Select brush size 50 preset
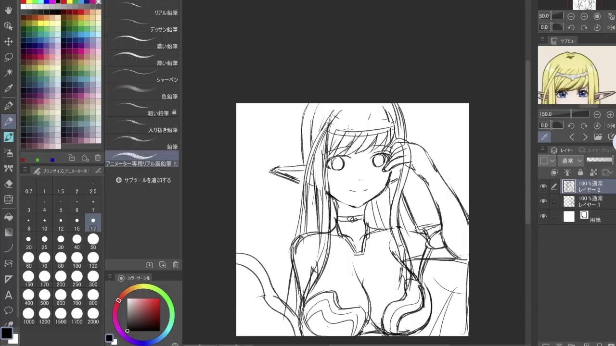This screenshot has width=616, height=346. pyautogui.click(x=93, y=240)
